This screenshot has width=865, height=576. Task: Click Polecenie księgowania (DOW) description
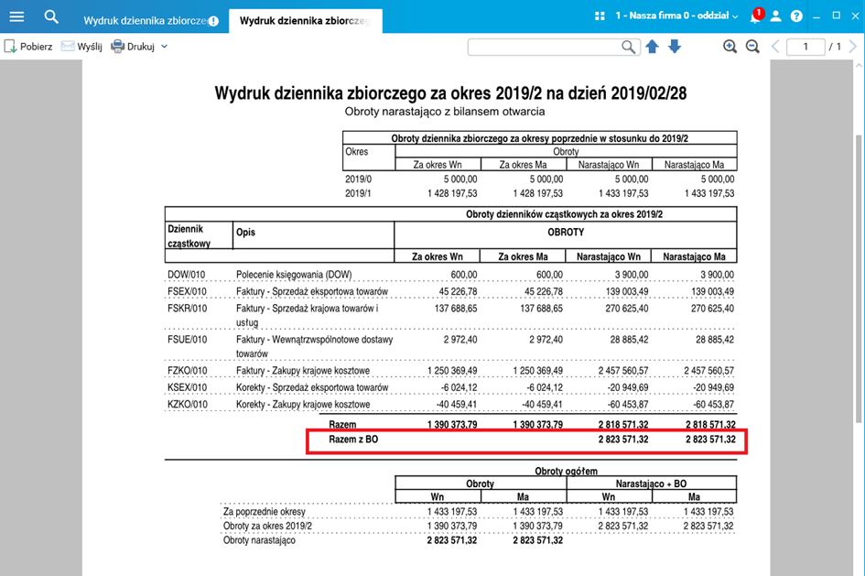(294, 275)
